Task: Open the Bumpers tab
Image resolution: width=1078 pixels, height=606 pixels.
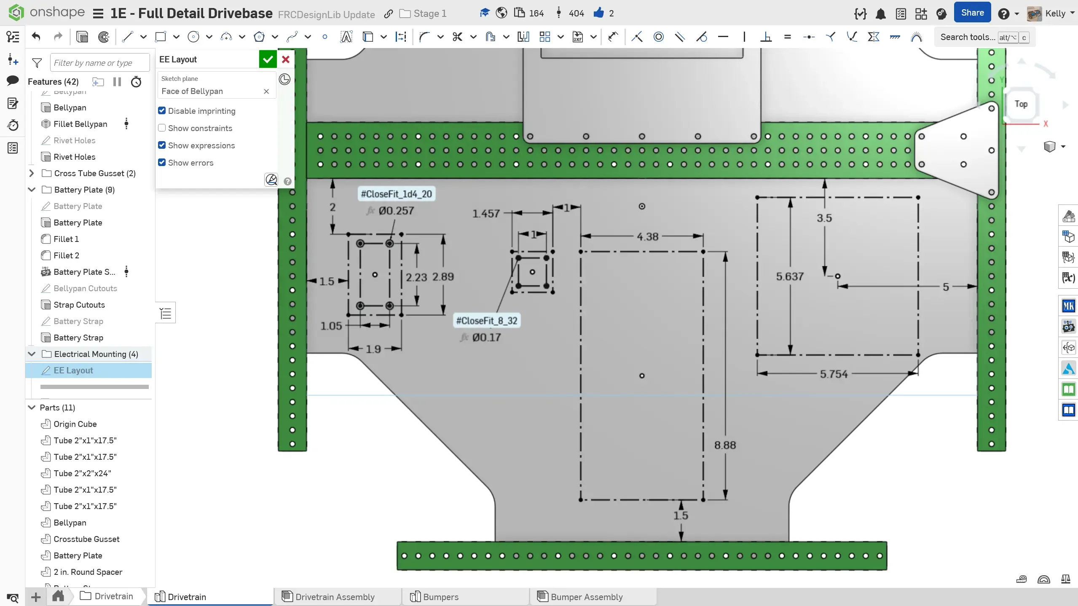Action: pos(441,597)
